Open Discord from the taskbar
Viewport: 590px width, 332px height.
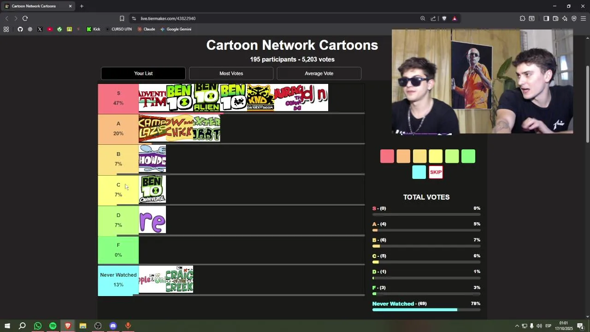click(113, 326)
